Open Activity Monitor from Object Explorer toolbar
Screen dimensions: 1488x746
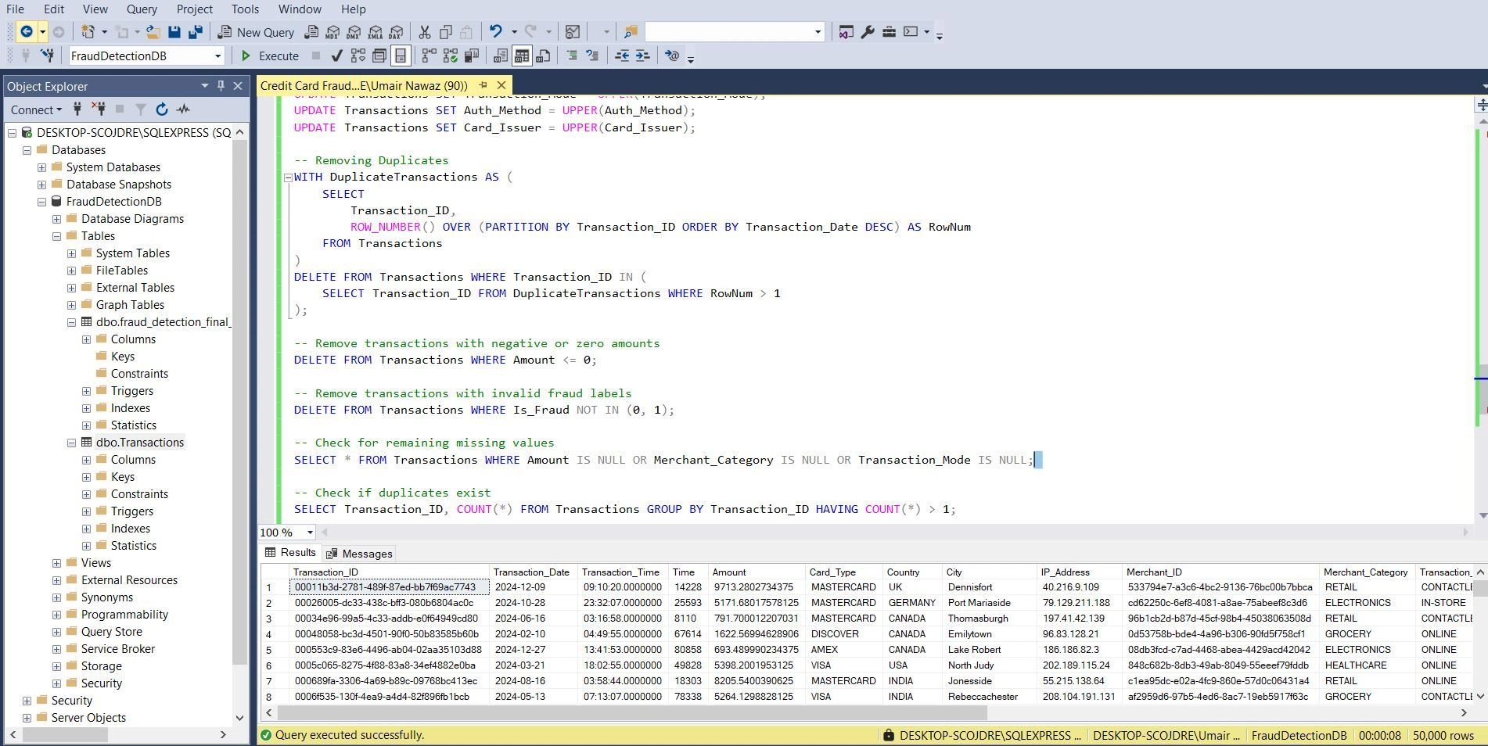[183, 109]
